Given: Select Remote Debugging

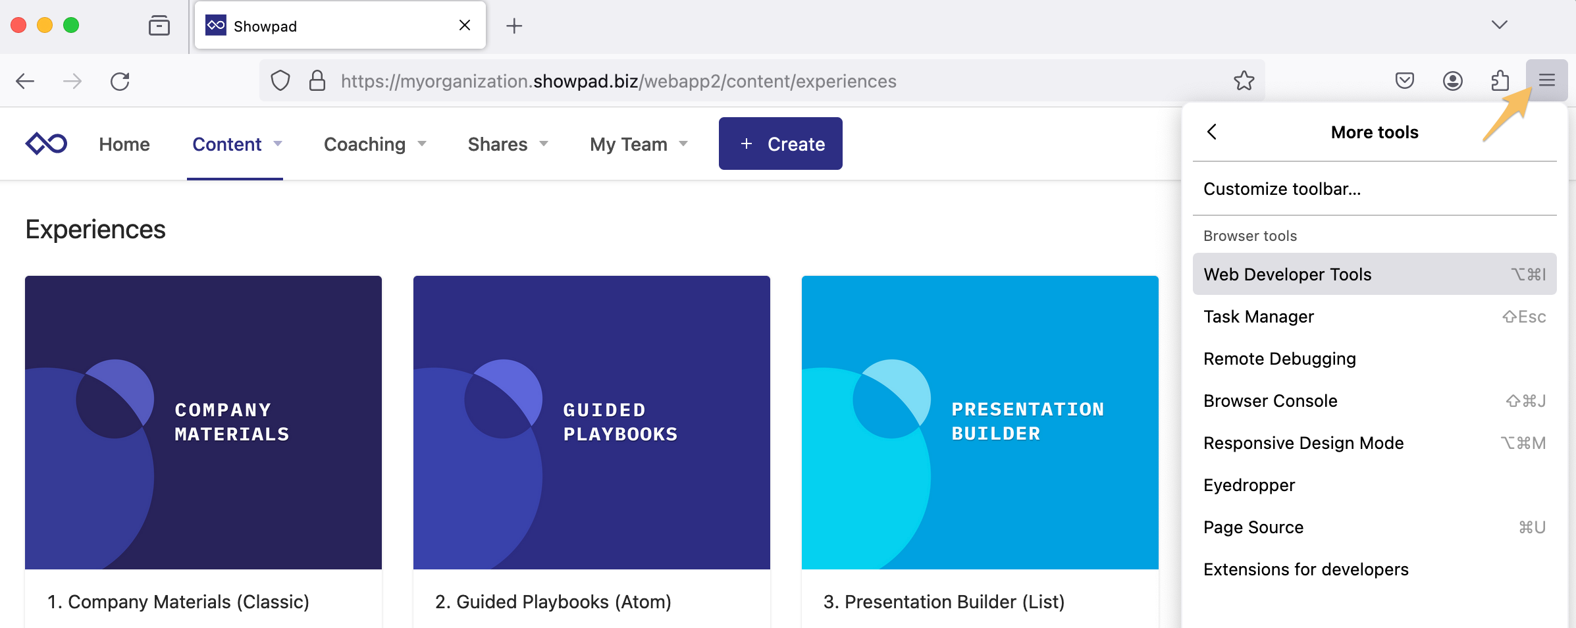Looking at the screenshot, I should [1375, 359].
